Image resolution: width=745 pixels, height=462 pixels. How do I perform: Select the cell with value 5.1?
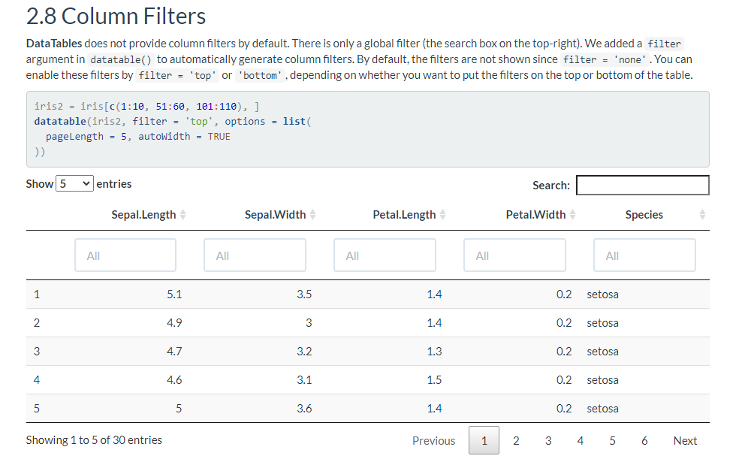point(174,294)
